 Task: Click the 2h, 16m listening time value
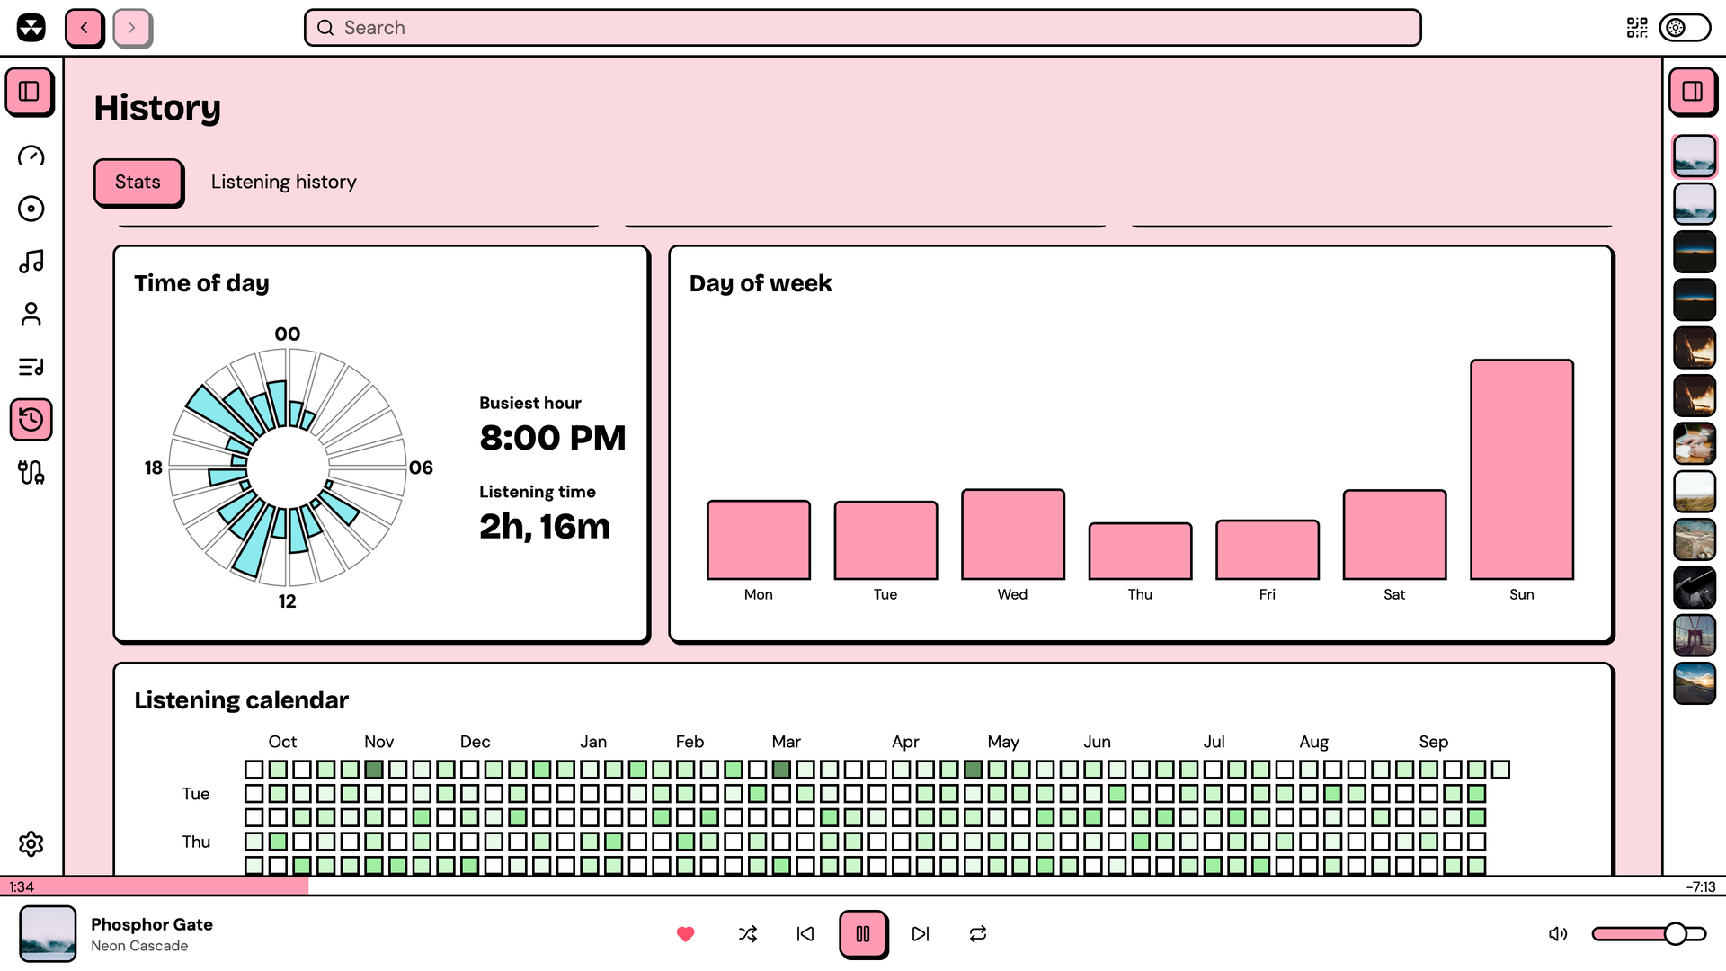pyautogui.click(x=545, y=527)
